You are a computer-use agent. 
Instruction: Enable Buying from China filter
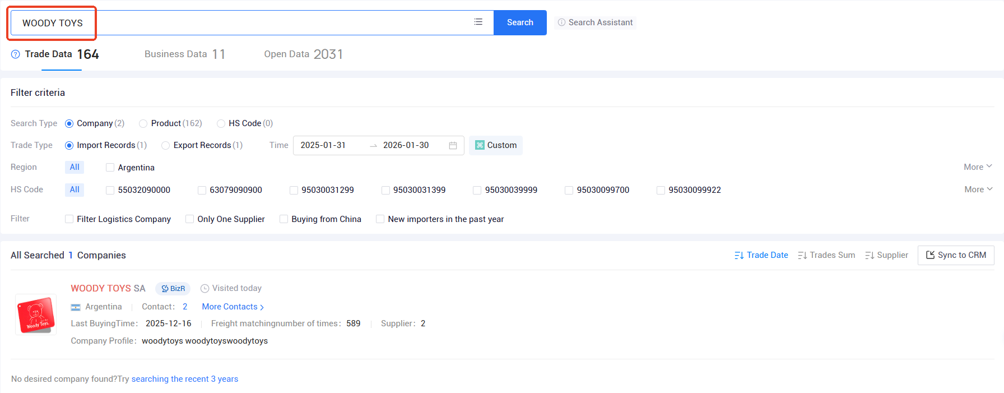pyautogui.click(x=283, y=219)
